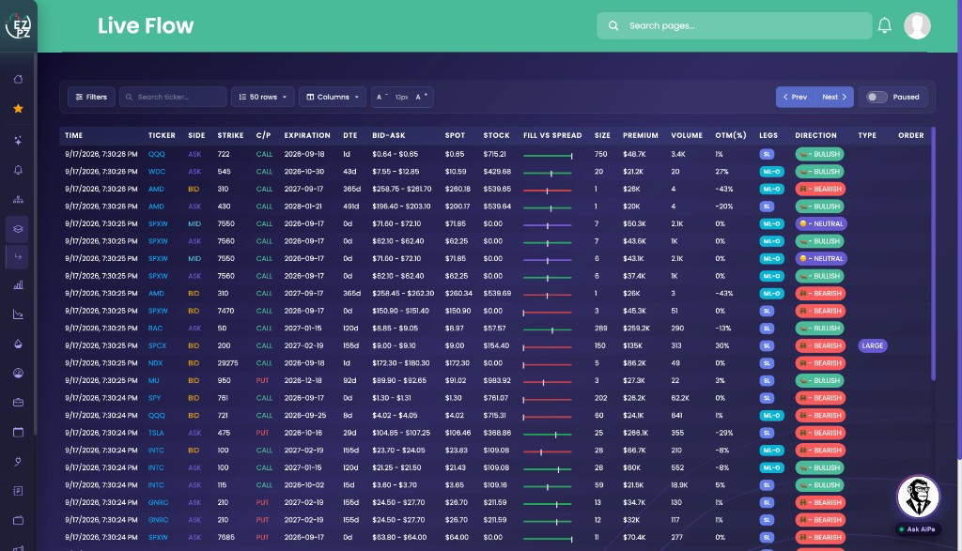Click the table's vertical scrollbar
Viewport: 962px width, 551px height.
pyautogui.click(x=933, y=253)
